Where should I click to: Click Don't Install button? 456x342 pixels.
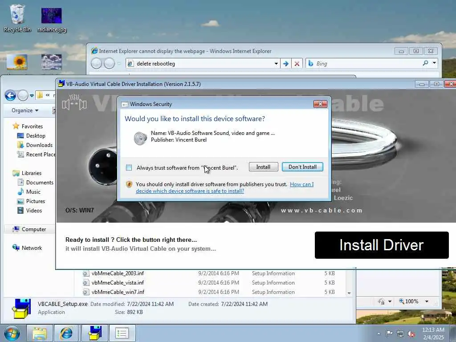[302, 167]
